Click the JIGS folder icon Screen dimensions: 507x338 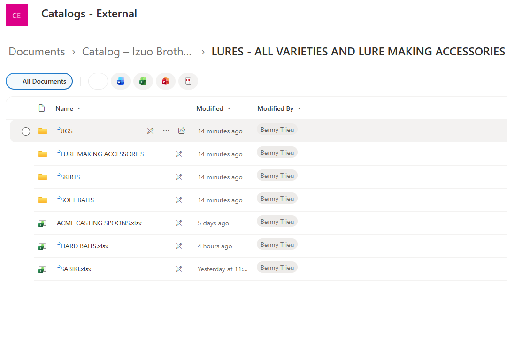click(x=43, y=131)
